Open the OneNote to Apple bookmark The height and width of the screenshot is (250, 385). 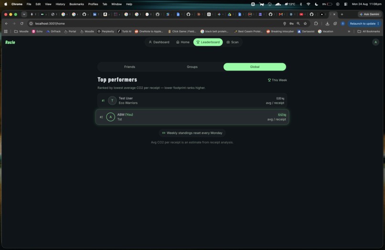pos(149,32)
